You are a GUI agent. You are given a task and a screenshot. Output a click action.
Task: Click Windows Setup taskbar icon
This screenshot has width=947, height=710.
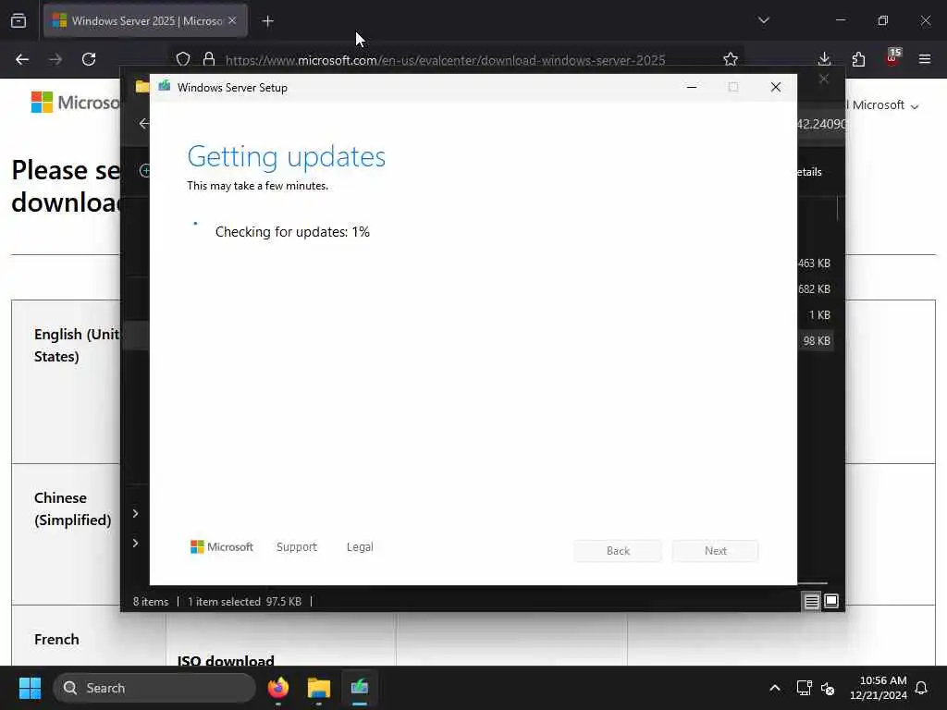[360, 688]
